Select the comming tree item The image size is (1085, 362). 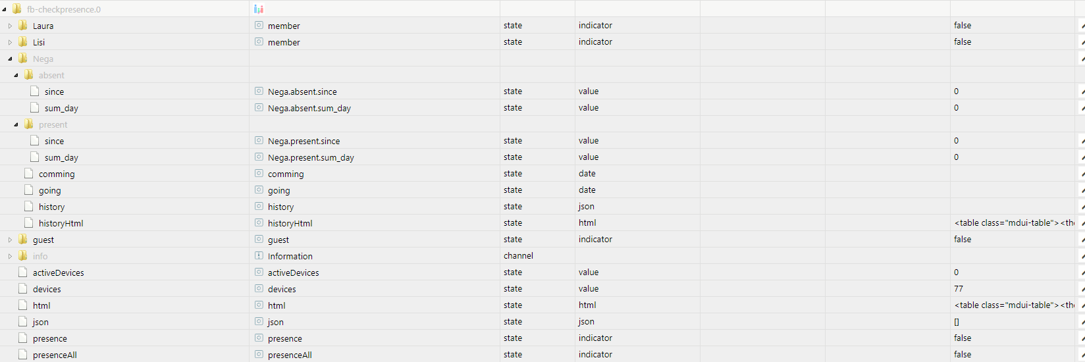(x=57, y=174)
